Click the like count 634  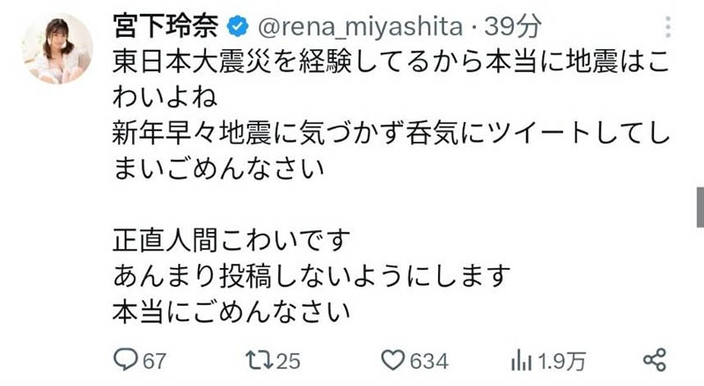click(x=428, y=361)
